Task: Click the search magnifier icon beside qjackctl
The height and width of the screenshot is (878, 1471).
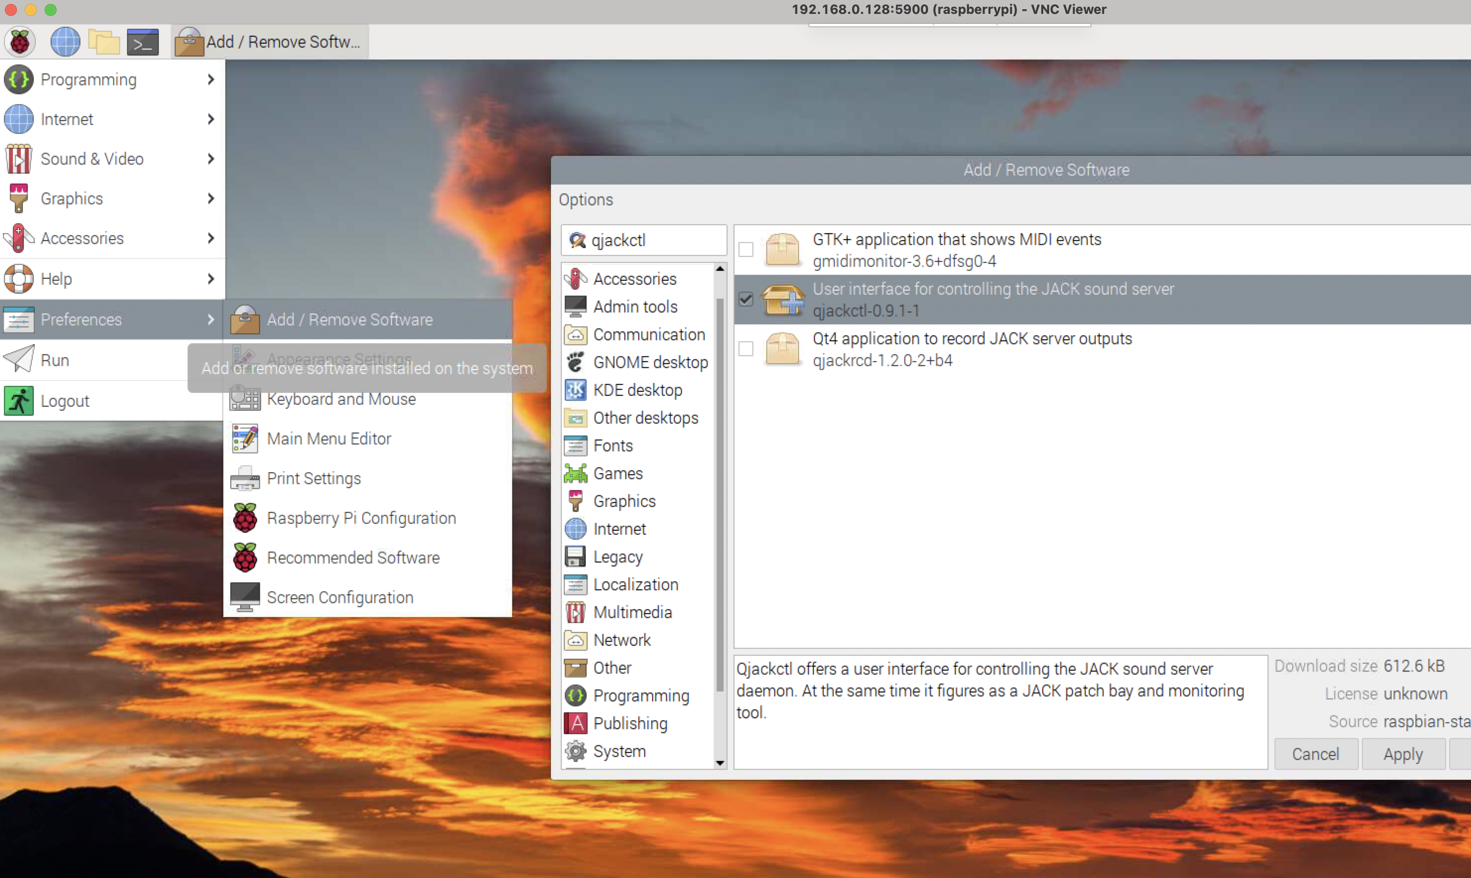Action: point(577,240)
